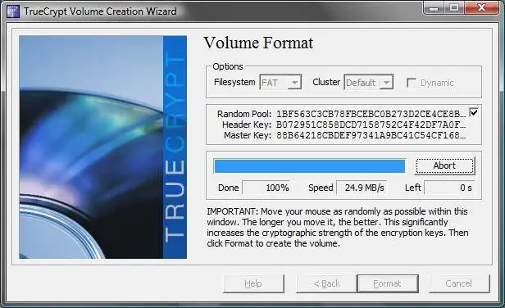Click the Format button
505x308 pixels.
pos(388,283)
